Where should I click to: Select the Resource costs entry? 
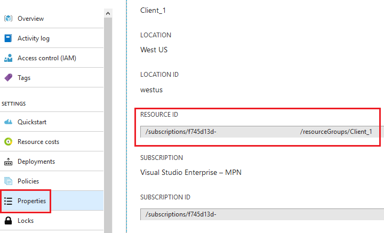52,142
